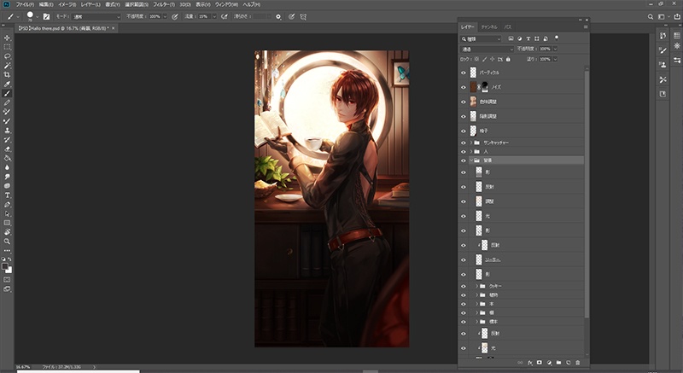Select the Crop tool
The width and height of the screenshot is (683, 373).
[7, 75]
